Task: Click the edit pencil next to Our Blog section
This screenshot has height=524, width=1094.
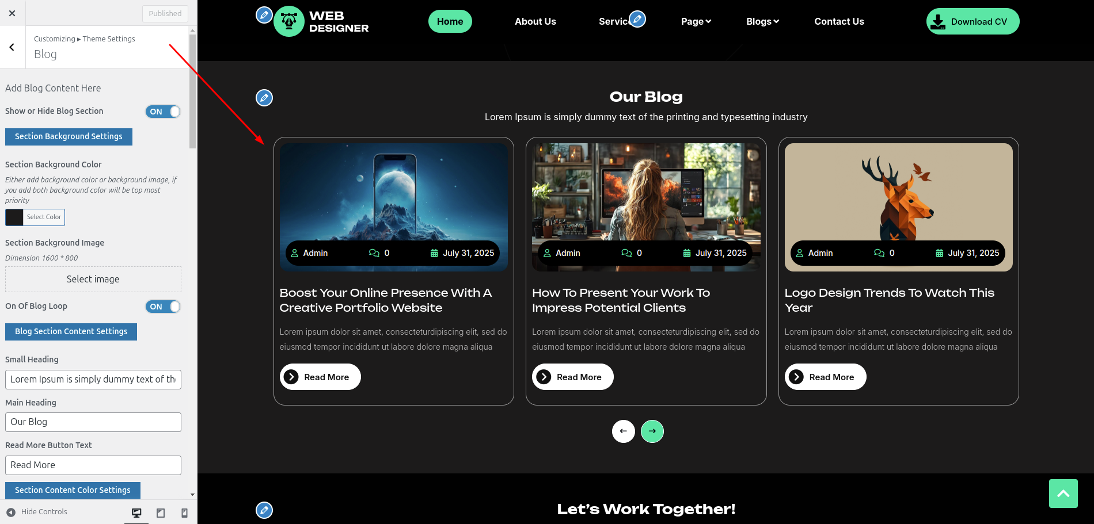Action: point(264,98)
